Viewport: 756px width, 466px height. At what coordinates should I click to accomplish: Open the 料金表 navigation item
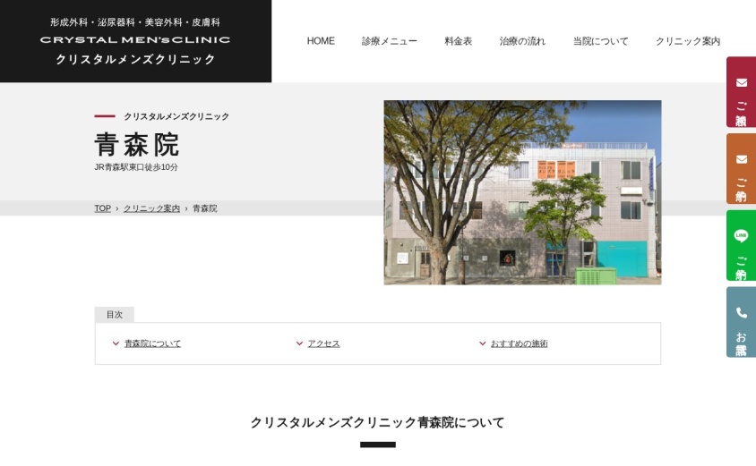pyautogui.click(x=458, y=41)
